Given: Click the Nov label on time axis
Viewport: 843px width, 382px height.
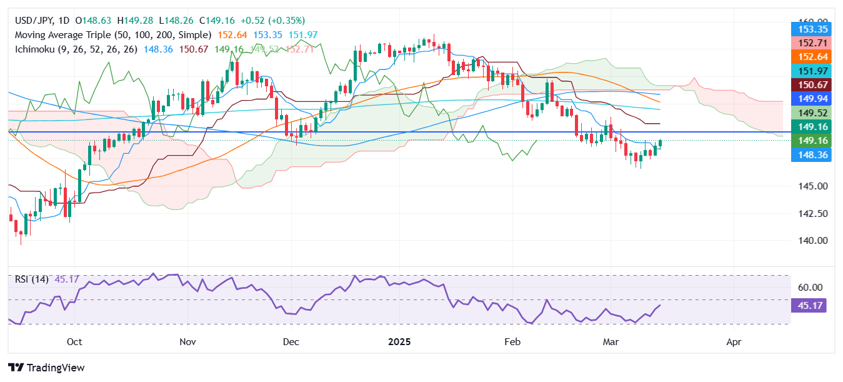Looking at the screenshot, I should pos(187,342).
